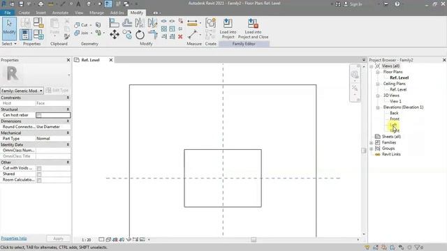
Task: Toggle Cut with Voids checkbox
Action: [x=39, y=168]
